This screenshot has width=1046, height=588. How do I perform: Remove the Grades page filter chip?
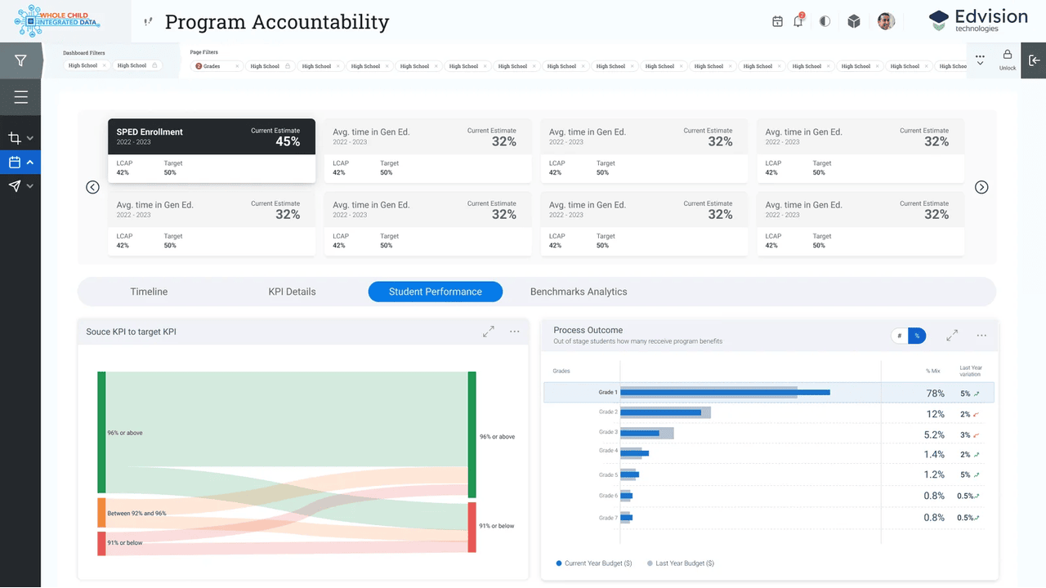point(237,66)
